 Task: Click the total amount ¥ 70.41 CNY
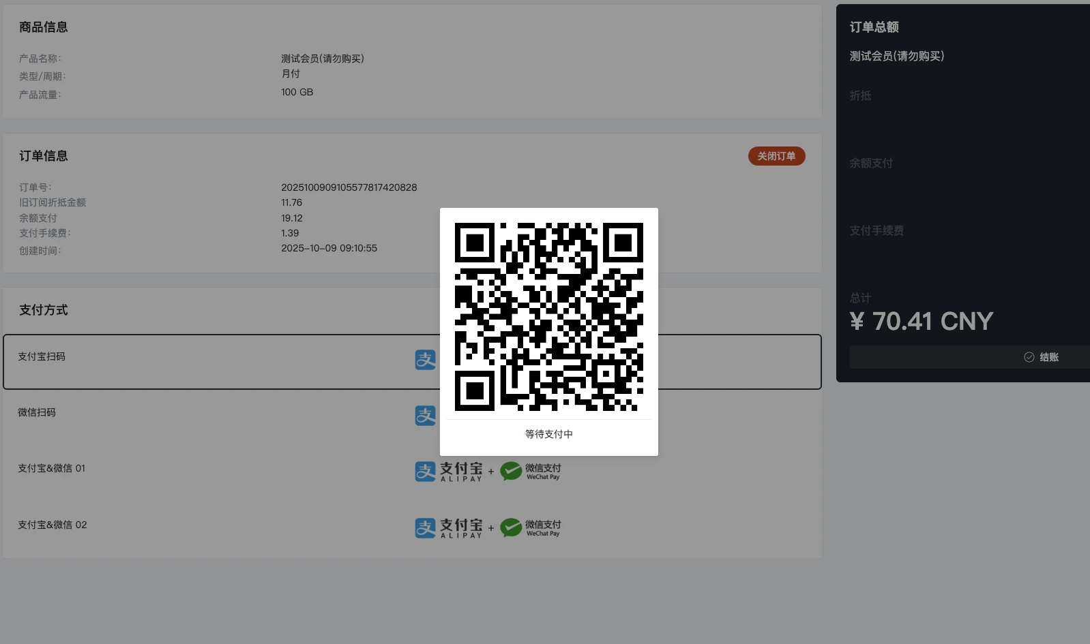tap(921, 321)
